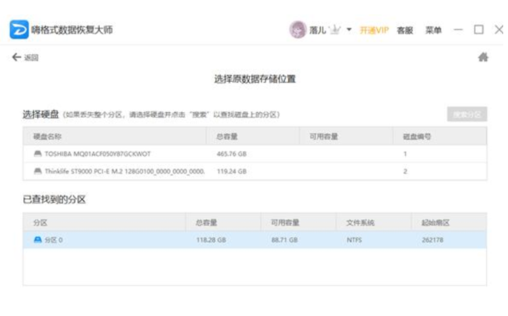Maximize the application window
This screenshot has width=508, height=316.
tap(478, 30)
